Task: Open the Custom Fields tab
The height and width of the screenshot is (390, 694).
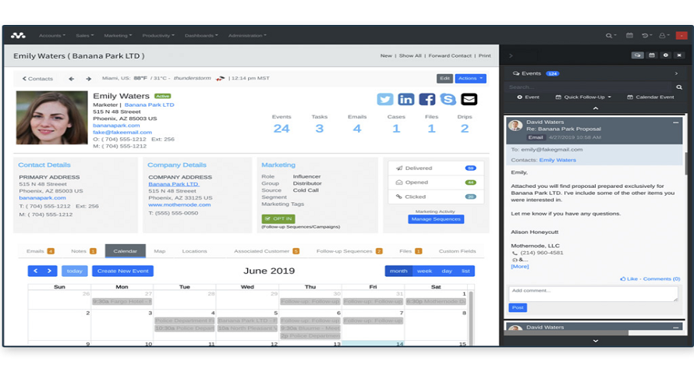Action: pos(457,251)
